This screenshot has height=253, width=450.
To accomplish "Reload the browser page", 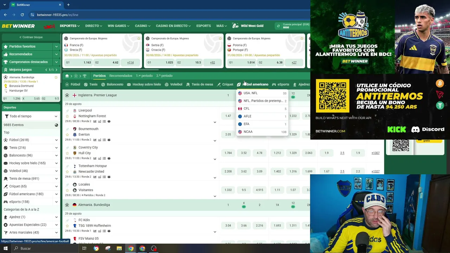I will pos(22,15).
